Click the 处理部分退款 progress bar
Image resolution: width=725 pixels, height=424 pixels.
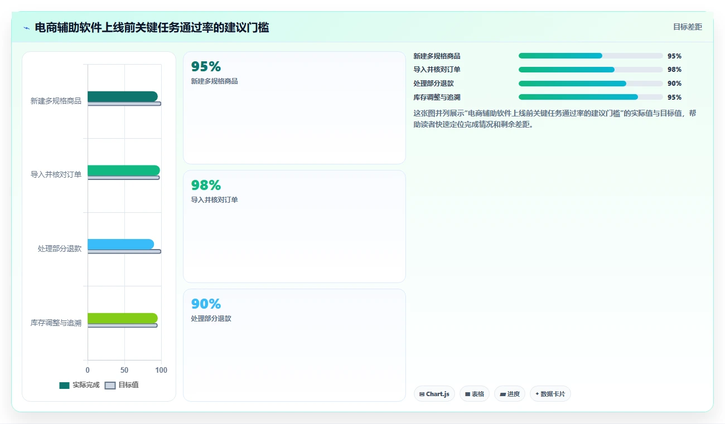point(591,84)
